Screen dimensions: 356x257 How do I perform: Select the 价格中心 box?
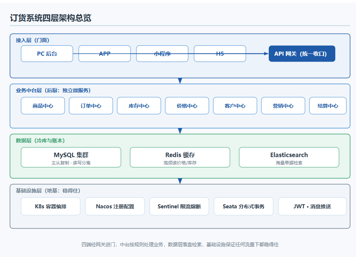point(187,106)
